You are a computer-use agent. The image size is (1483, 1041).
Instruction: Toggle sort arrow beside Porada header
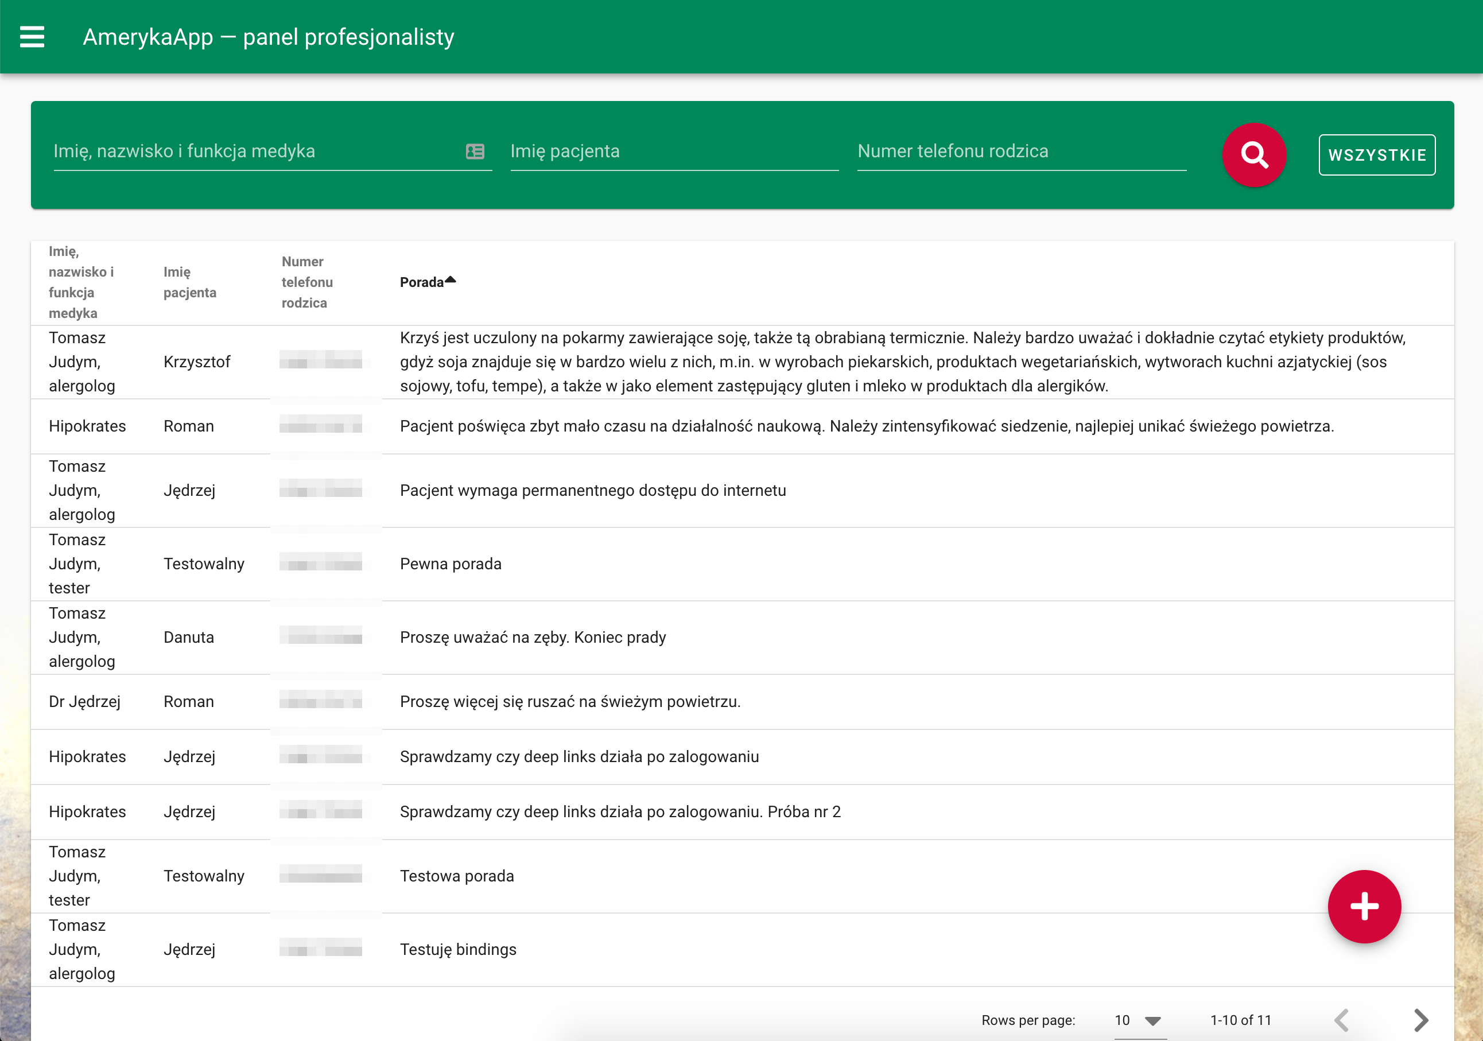[x=451, y=280]
